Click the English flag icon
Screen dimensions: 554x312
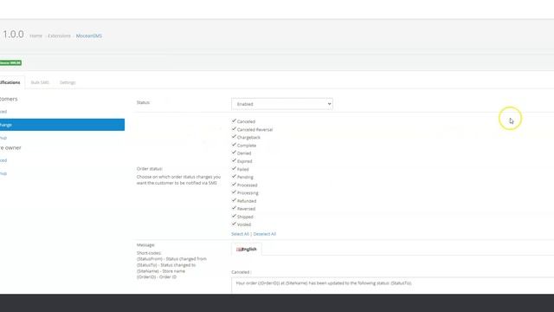point(239,250)
